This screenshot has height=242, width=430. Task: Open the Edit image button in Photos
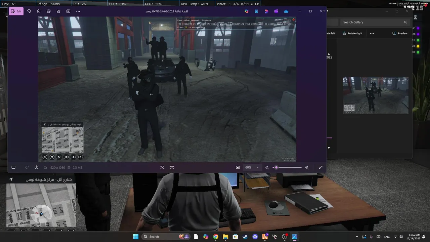[16, 11]
